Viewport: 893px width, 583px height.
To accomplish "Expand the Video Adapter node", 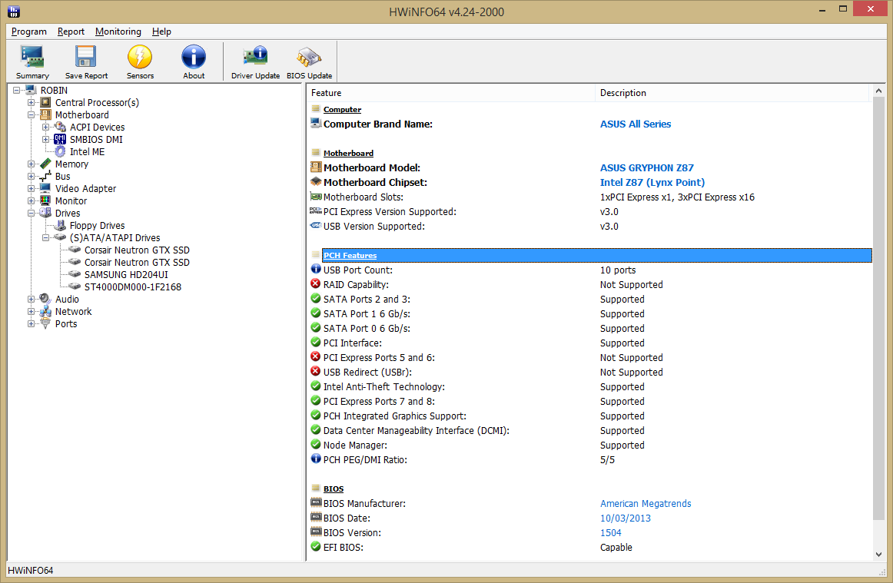I will pyautogui.click(x=32, y=188).
